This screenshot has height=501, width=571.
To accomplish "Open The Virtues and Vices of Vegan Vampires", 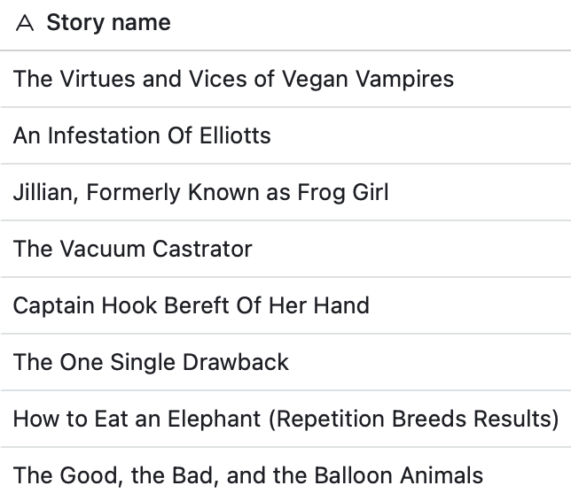I will [233, 79].
